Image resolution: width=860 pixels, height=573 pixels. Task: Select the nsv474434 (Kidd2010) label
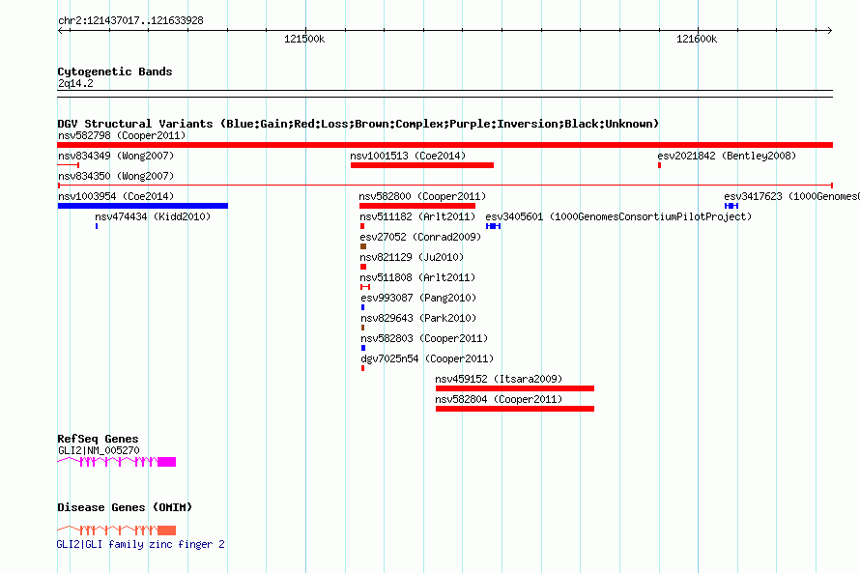[153, 216]
